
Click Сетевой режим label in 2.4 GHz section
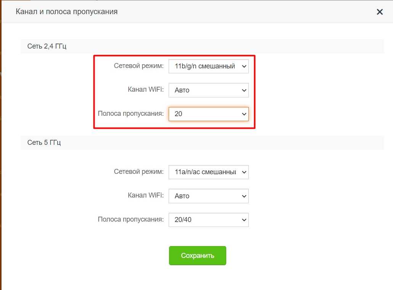(139, 66)
